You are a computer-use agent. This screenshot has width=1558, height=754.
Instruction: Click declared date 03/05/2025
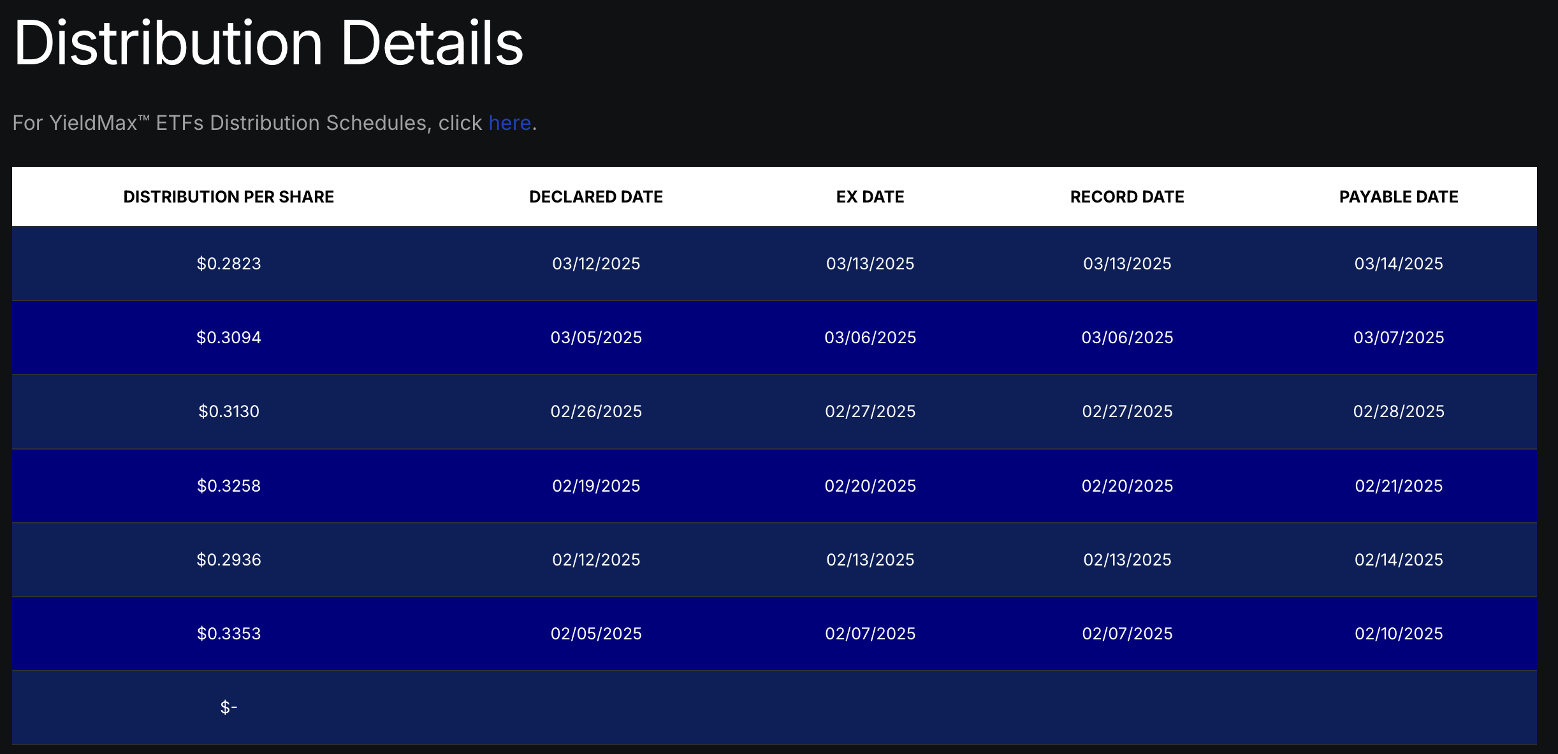596,338
